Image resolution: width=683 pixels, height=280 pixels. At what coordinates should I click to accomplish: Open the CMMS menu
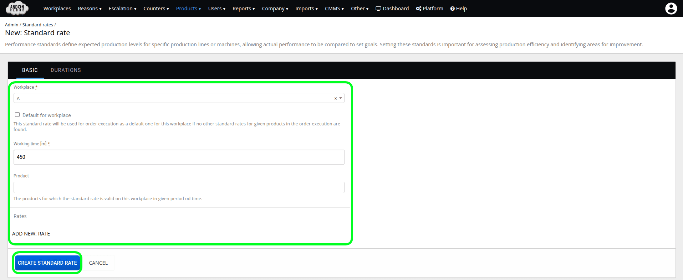click(334, 9)
